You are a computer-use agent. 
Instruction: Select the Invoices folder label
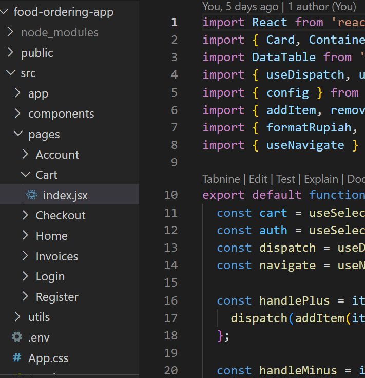tap(57, 256)
